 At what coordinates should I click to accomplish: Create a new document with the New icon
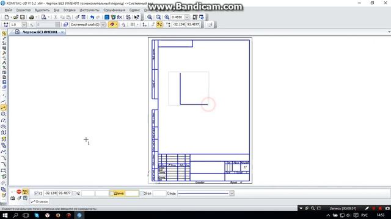pos(7,17)
